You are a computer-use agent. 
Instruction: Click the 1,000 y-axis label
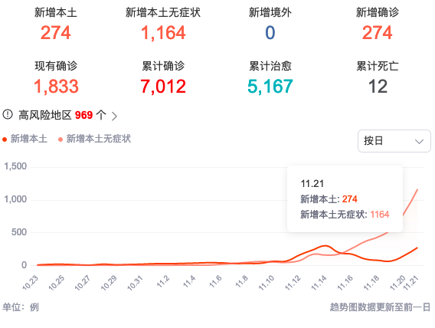click(x=15, y=199)
